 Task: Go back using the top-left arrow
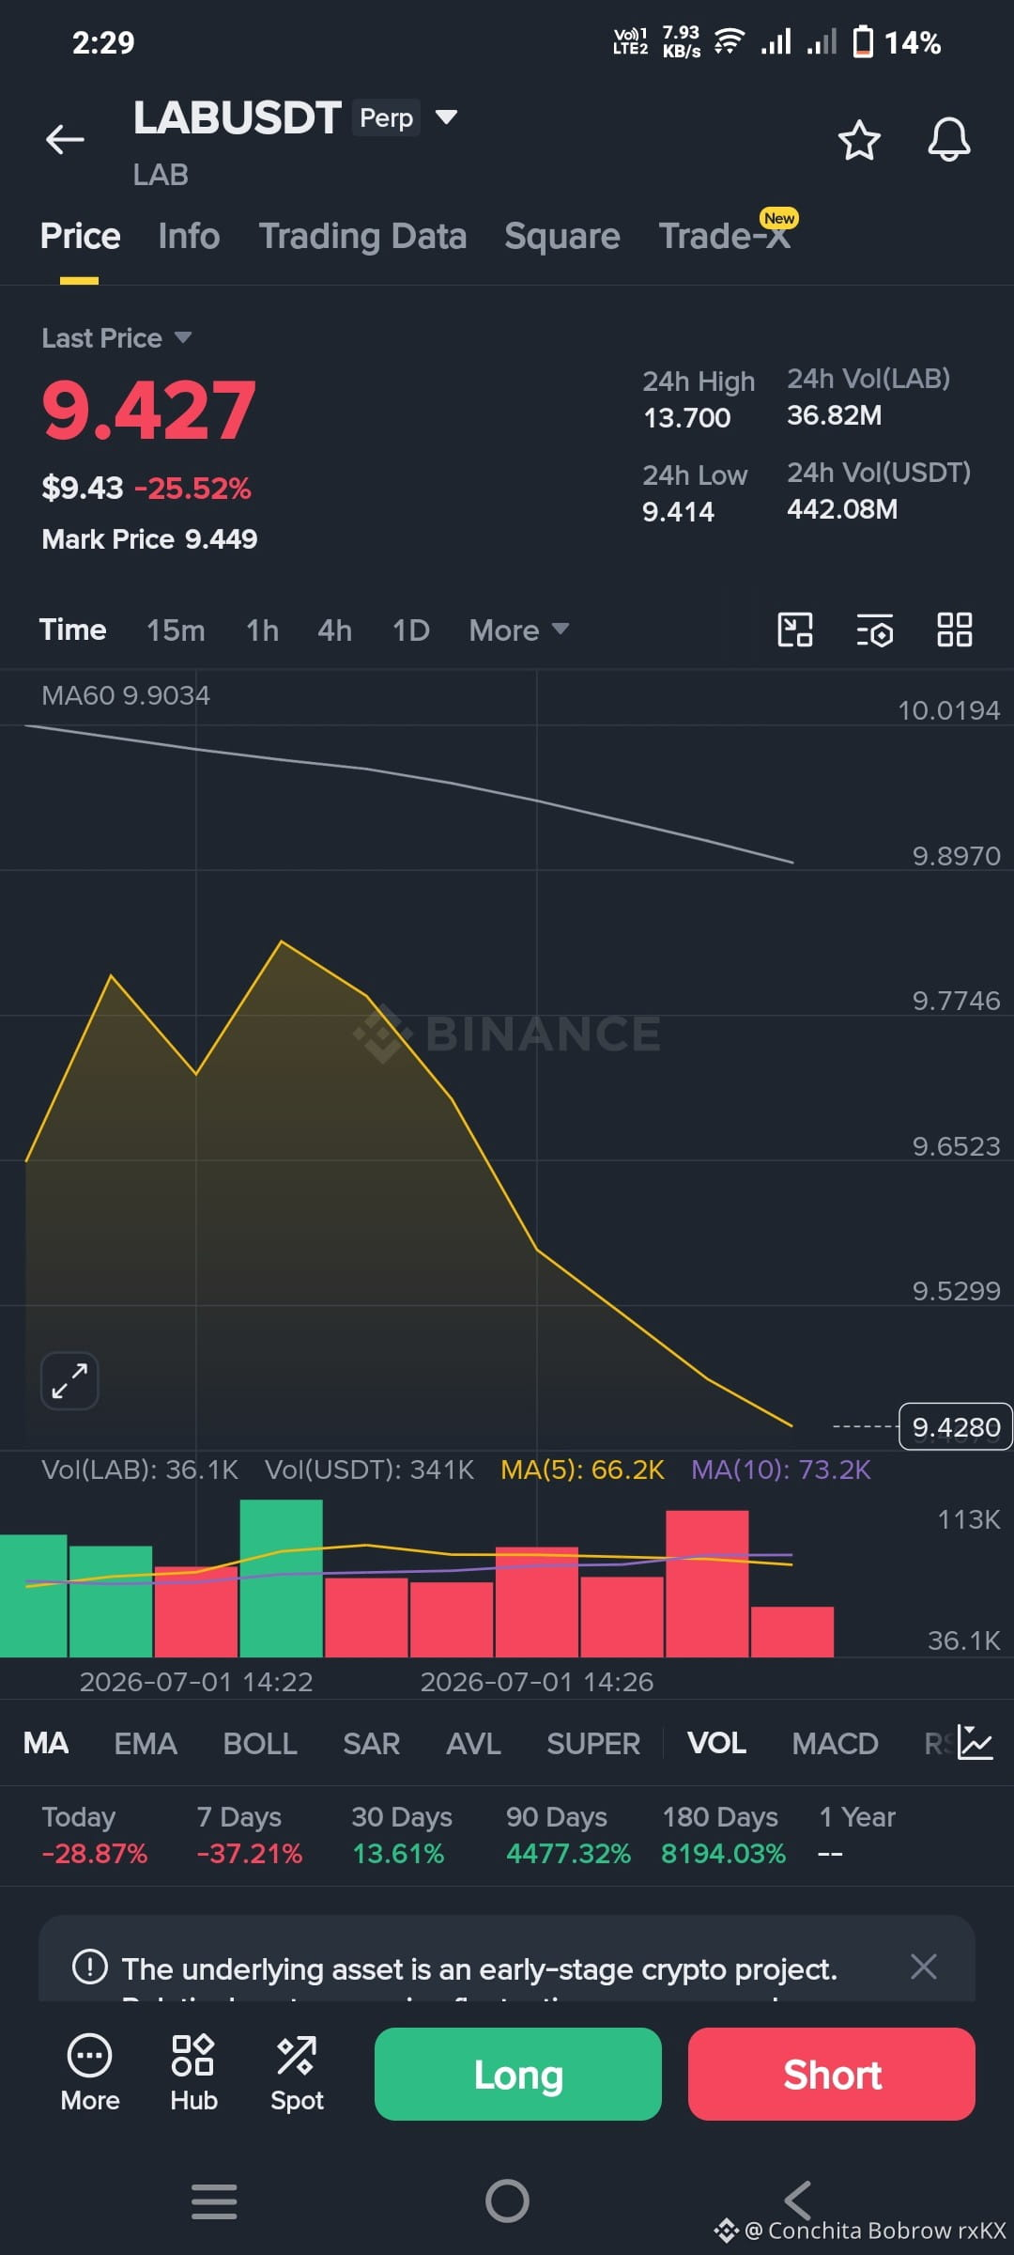point(65,139)
